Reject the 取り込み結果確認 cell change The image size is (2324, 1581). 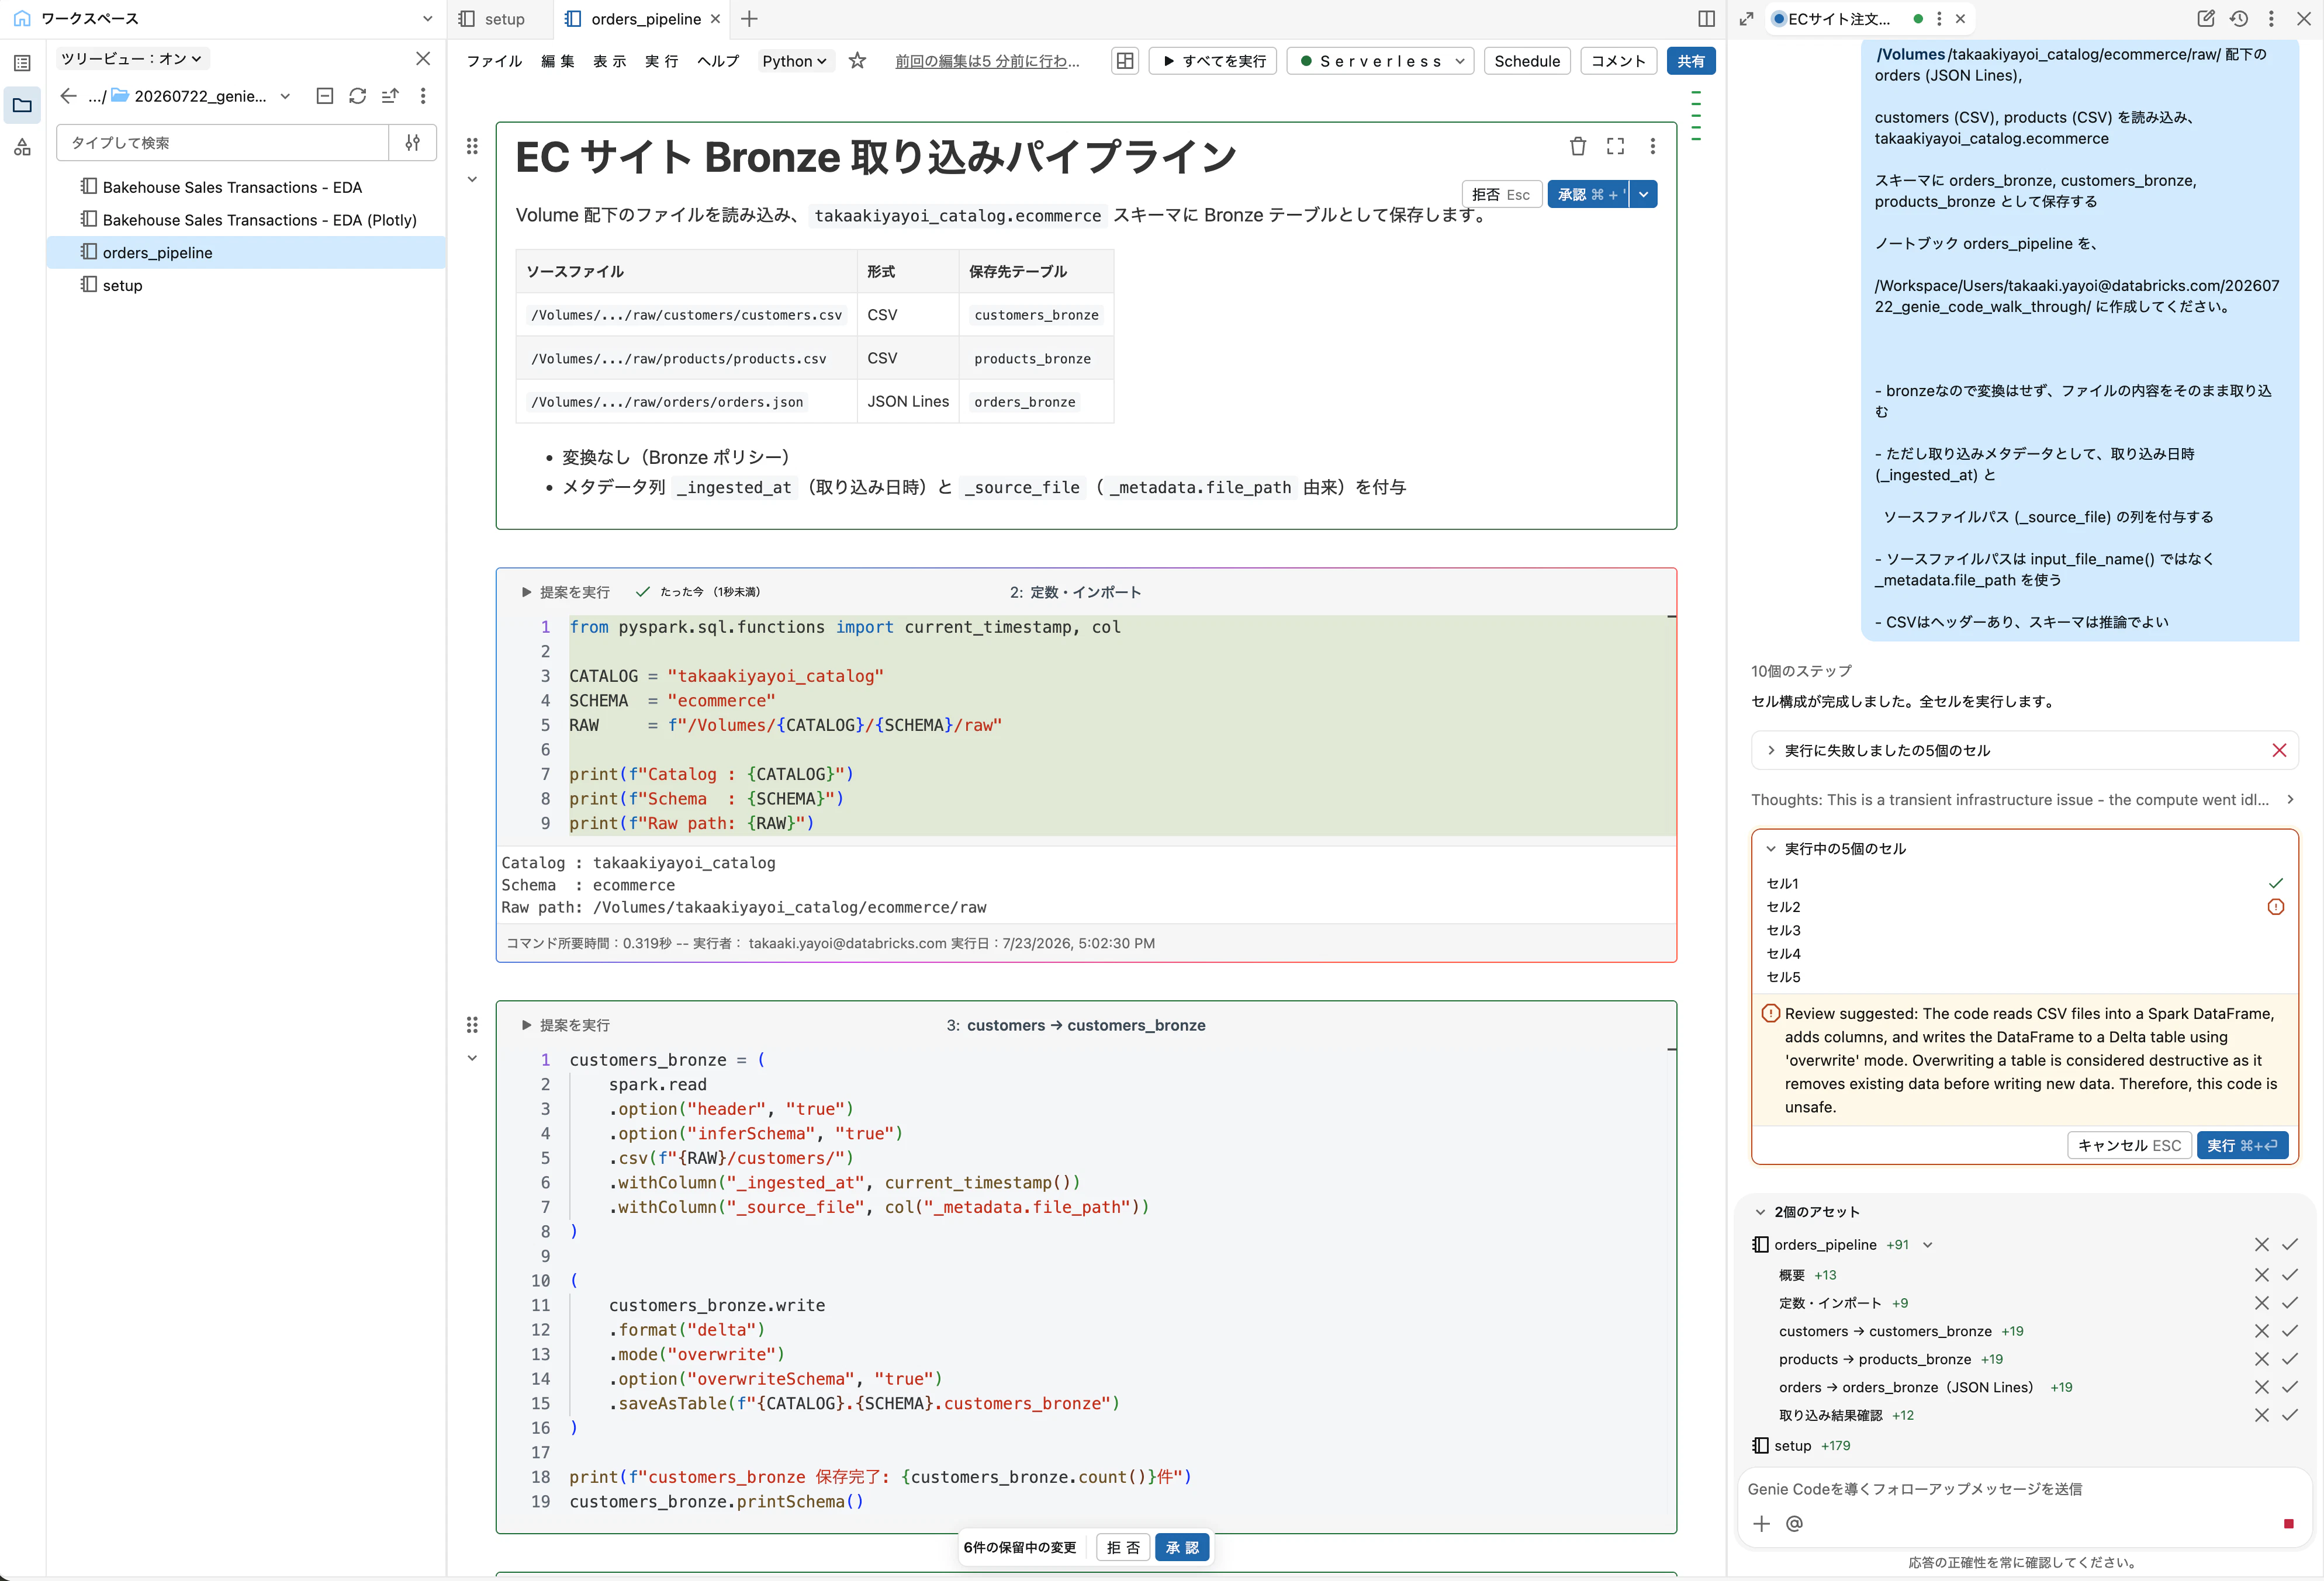(2261, 1415)
